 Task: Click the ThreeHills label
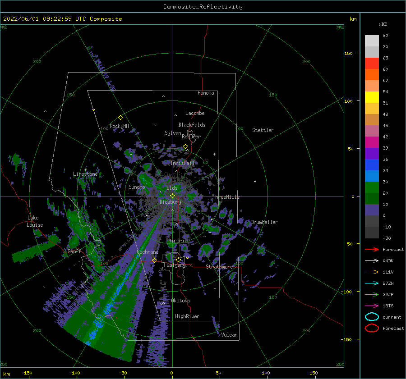click(x=226, y=197)
